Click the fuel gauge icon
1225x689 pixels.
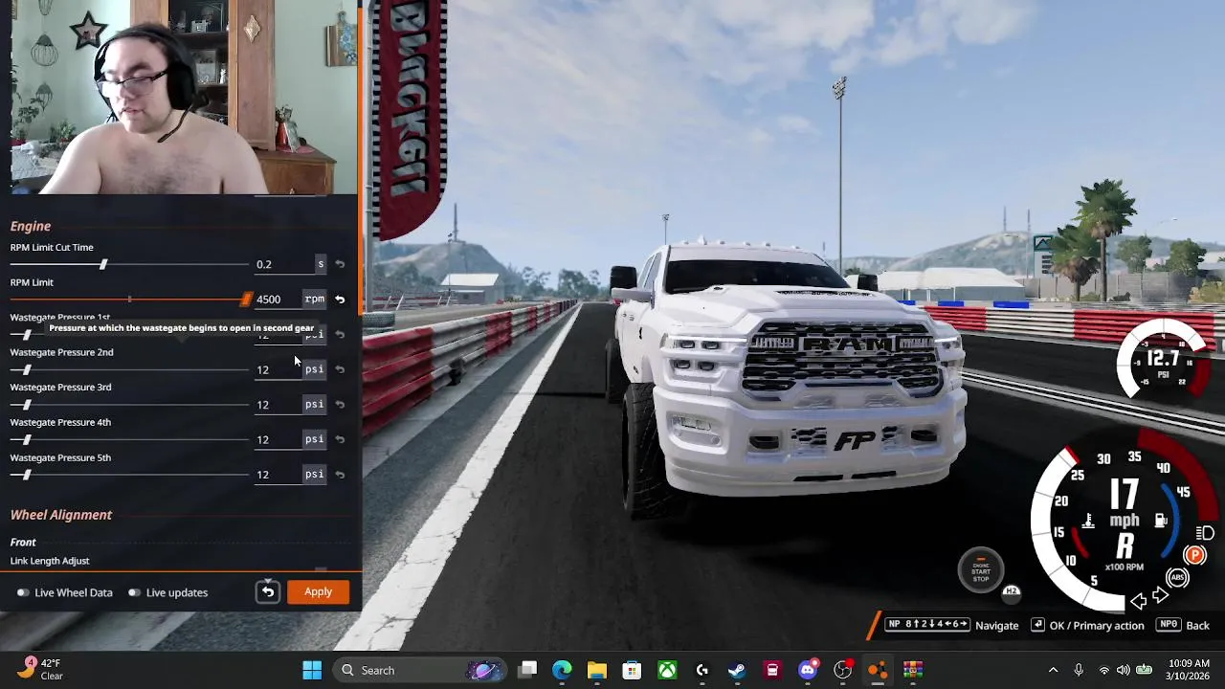click(1161, 521)
